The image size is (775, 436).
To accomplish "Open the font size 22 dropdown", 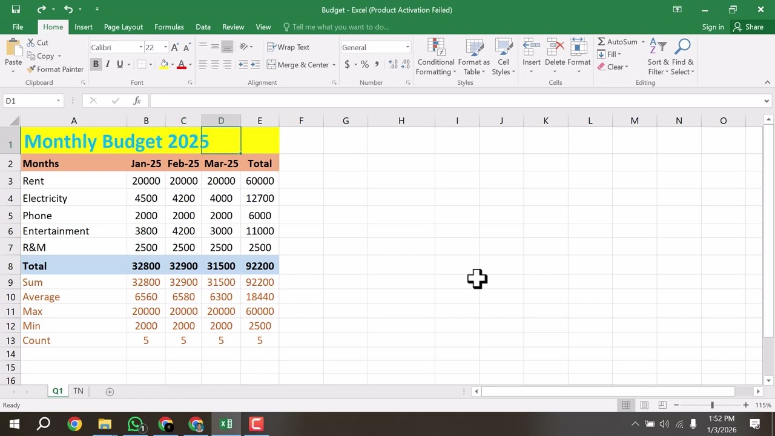I will click(165, 47).
